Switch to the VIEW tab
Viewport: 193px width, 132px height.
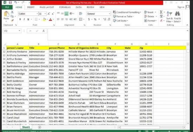coord(102,7)
